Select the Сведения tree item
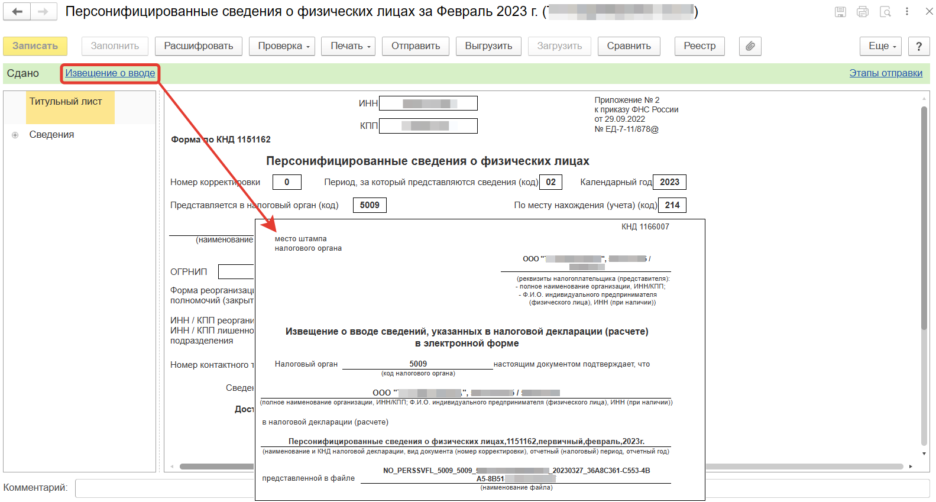This screenshot has height=502, width=936. pyautogui.click(x=51, y=135)
